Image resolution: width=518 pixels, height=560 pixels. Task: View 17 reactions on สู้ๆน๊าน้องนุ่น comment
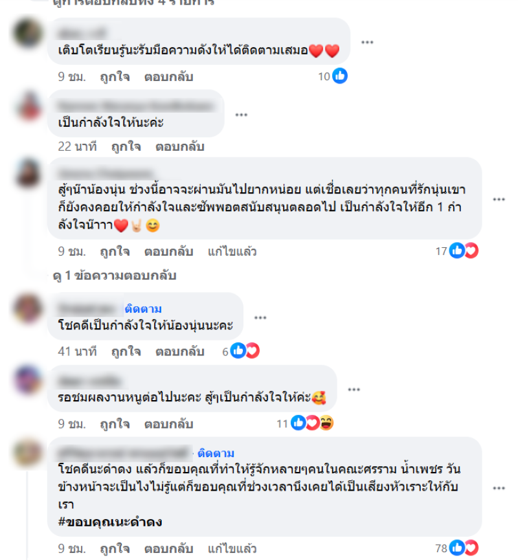pos(457,251)
